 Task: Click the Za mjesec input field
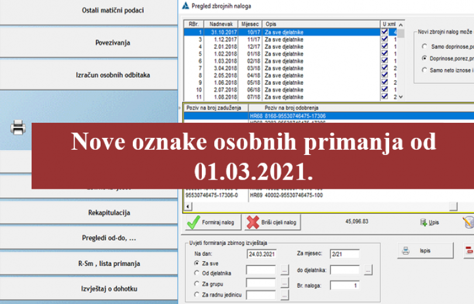point(345,254)
